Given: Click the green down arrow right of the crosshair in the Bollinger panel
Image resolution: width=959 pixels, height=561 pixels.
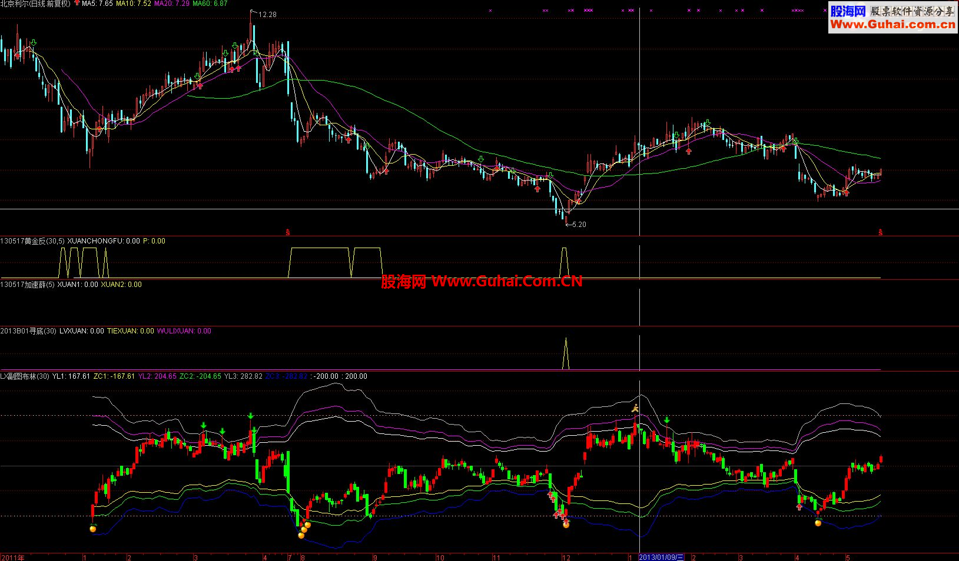Looking at the screenshot, I should pos(667,420).
